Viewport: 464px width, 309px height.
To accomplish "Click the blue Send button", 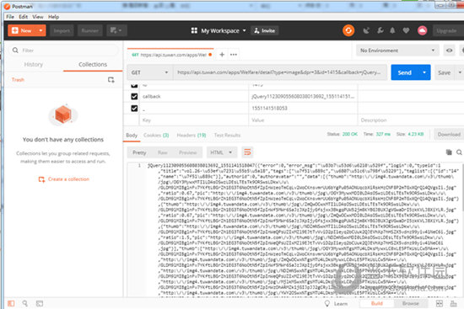I will pos(404,72).
